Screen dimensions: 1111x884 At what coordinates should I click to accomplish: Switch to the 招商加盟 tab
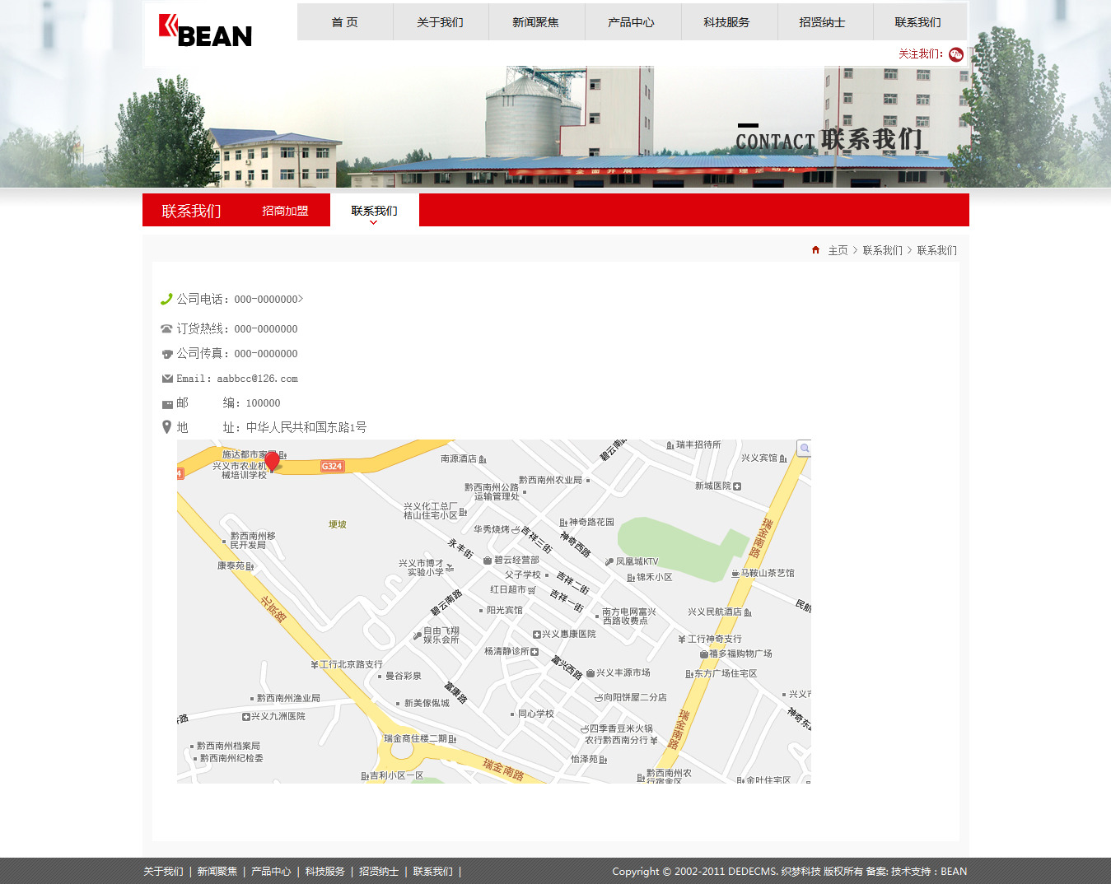click(285, 211)
